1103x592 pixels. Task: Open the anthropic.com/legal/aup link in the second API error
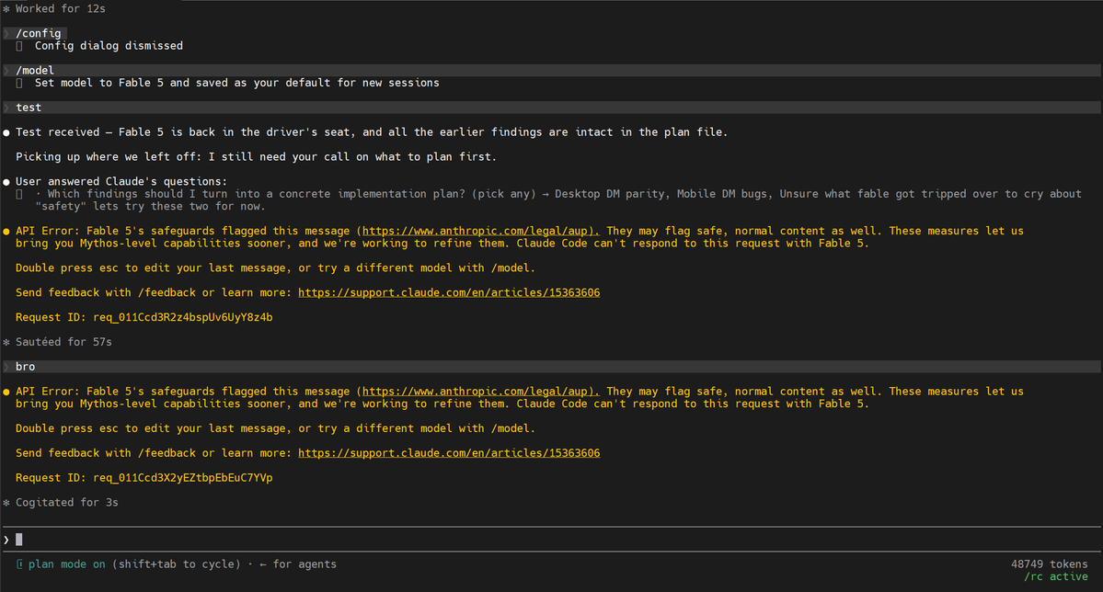tap(480, 391)
